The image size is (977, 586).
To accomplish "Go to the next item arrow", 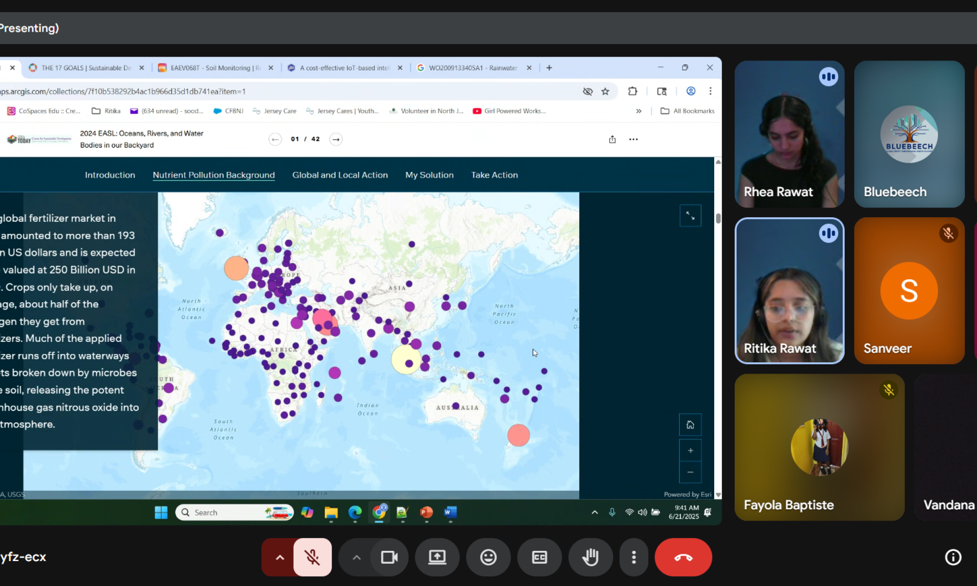I will tap(336, 139).
